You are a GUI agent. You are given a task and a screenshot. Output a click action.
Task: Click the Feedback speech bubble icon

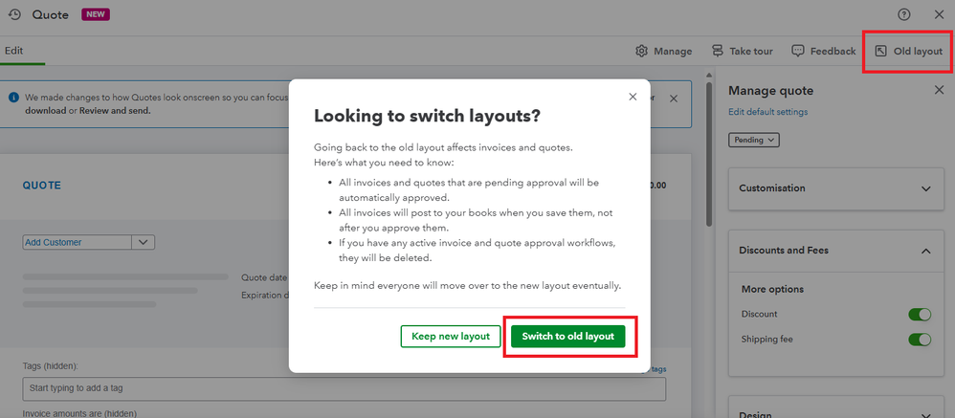(x=798, y=51)
